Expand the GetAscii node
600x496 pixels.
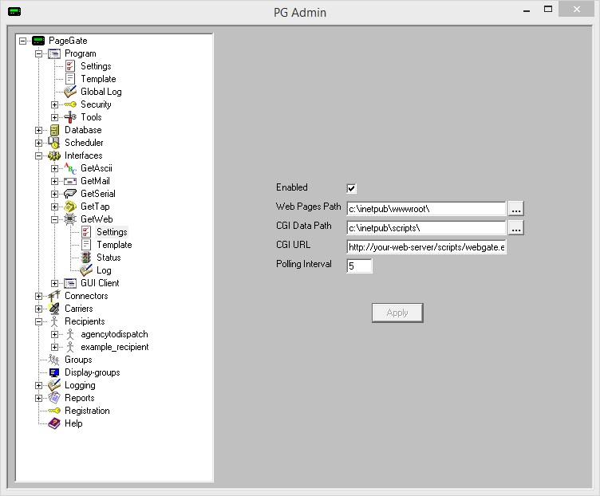55,168
